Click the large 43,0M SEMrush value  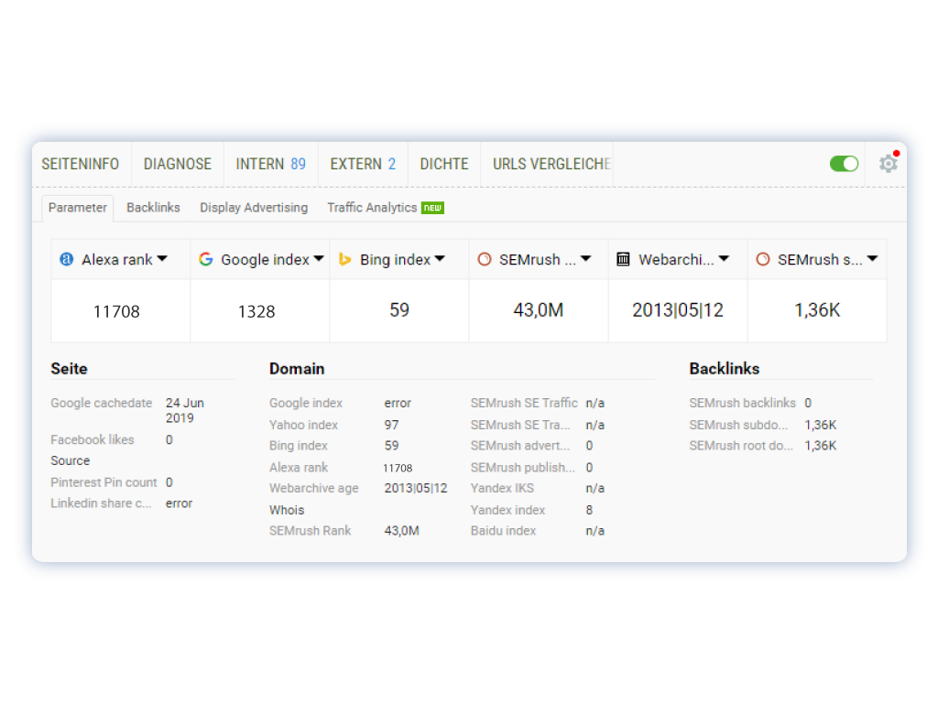539,310
